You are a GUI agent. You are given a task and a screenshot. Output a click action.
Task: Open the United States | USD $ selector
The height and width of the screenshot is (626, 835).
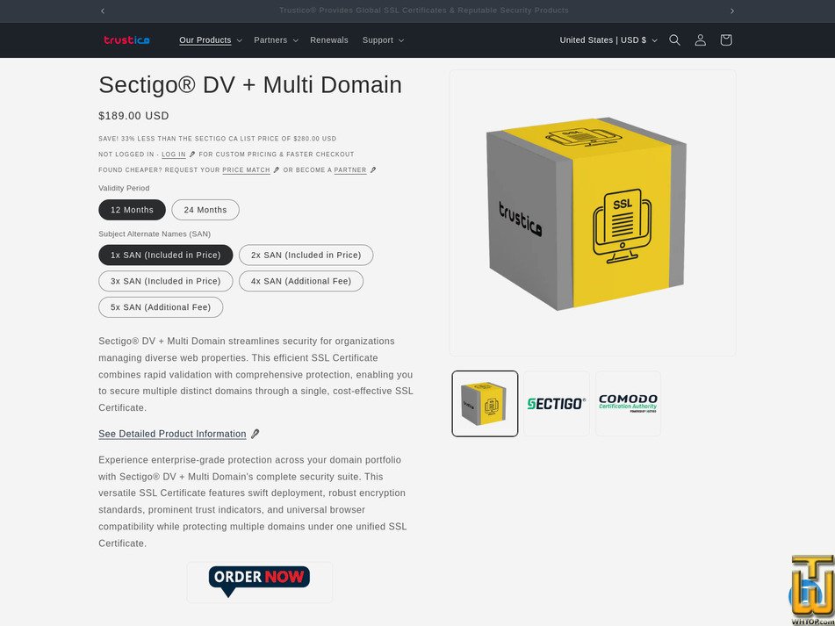tap(608, 40)
